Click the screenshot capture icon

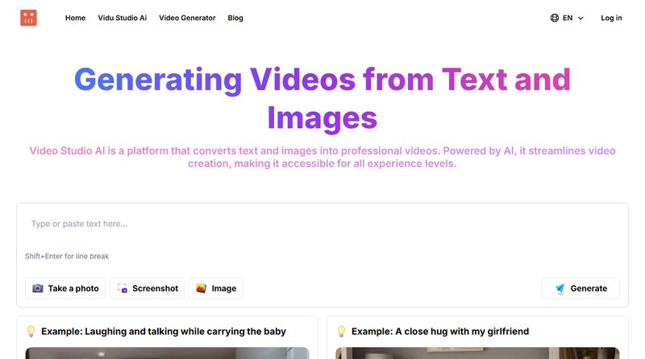pyautogui.click(x=123, y=288)
